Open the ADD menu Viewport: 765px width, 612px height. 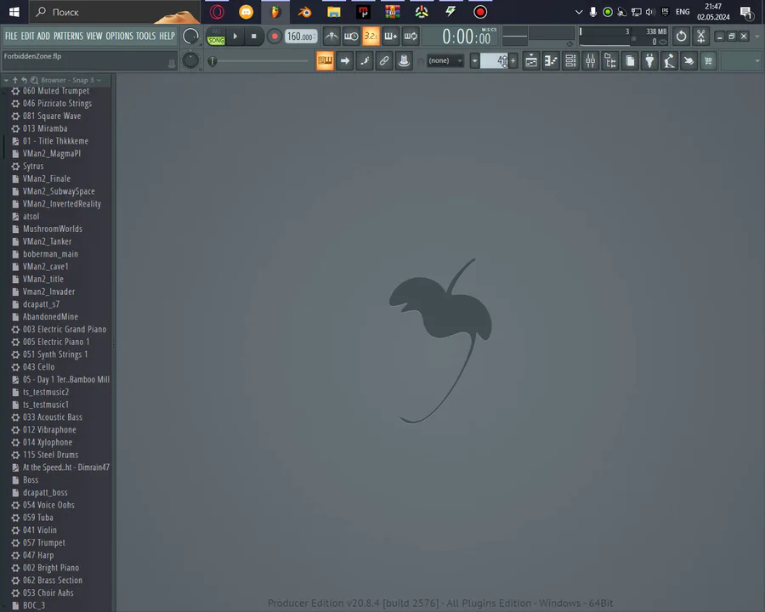[43, 36]
